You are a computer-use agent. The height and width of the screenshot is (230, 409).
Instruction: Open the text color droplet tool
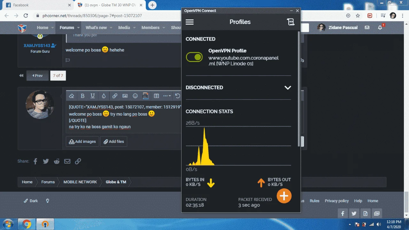(104, 96)
